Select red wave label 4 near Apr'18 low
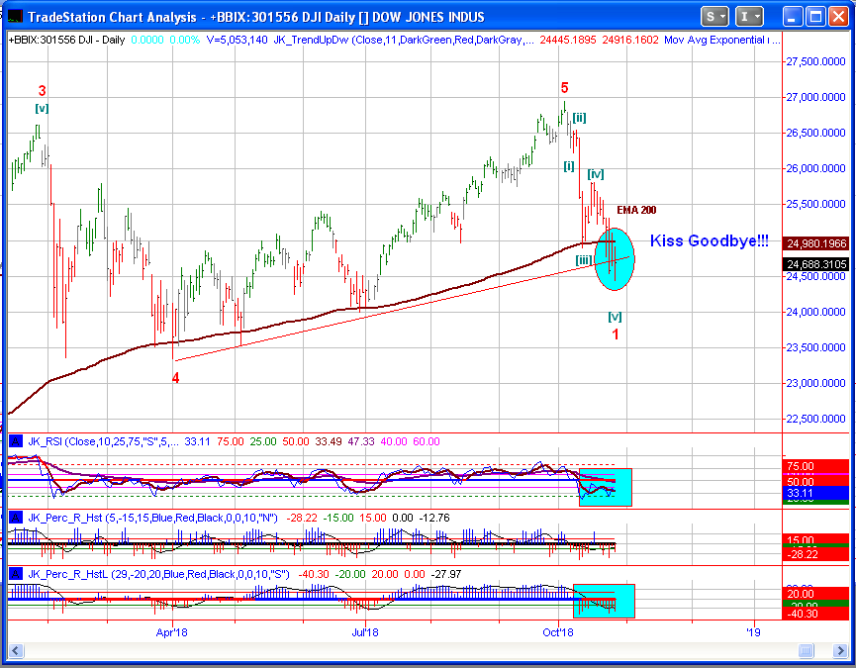Screen dimensions: 856x668 click(x=176, y=378)
